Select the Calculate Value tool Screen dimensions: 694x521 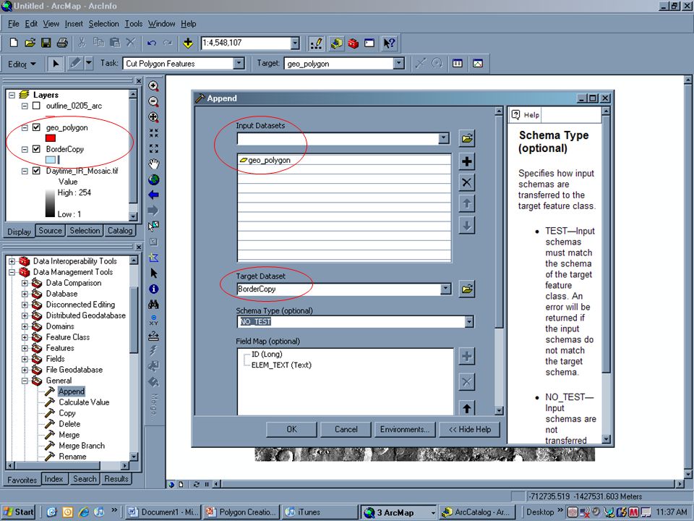(84, 402)
